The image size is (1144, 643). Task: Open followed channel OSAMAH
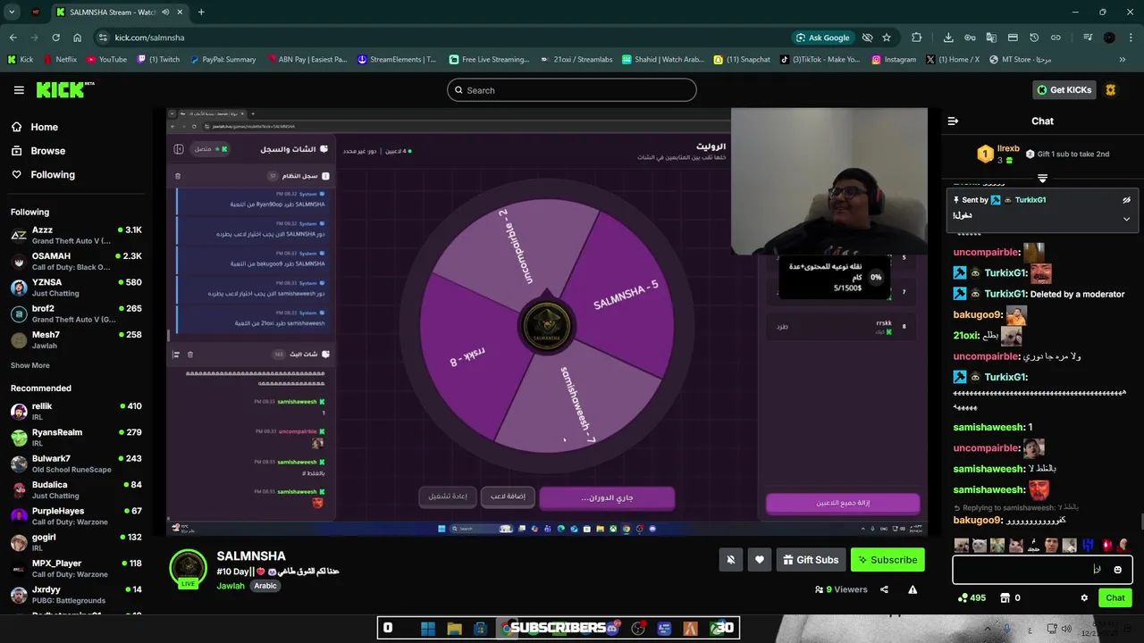coord(77,261)
